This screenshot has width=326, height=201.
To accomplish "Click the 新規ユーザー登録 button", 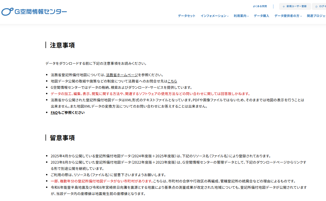I will point(295,6).
